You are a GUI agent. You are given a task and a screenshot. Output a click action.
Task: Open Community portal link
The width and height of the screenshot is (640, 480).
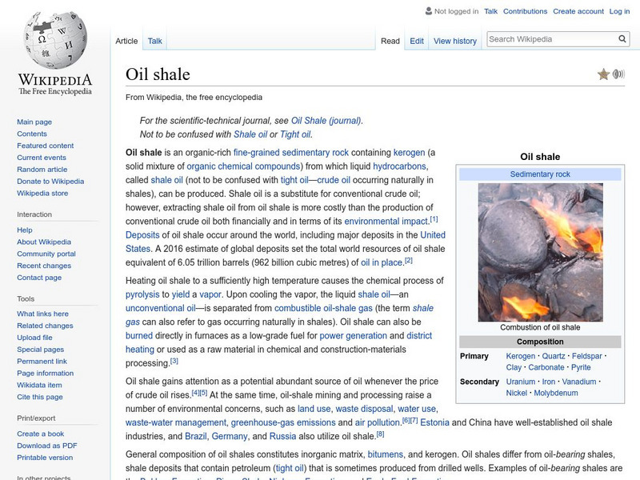46,254
